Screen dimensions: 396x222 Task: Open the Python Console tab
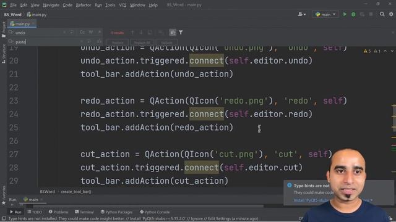[x=155, y=212]
